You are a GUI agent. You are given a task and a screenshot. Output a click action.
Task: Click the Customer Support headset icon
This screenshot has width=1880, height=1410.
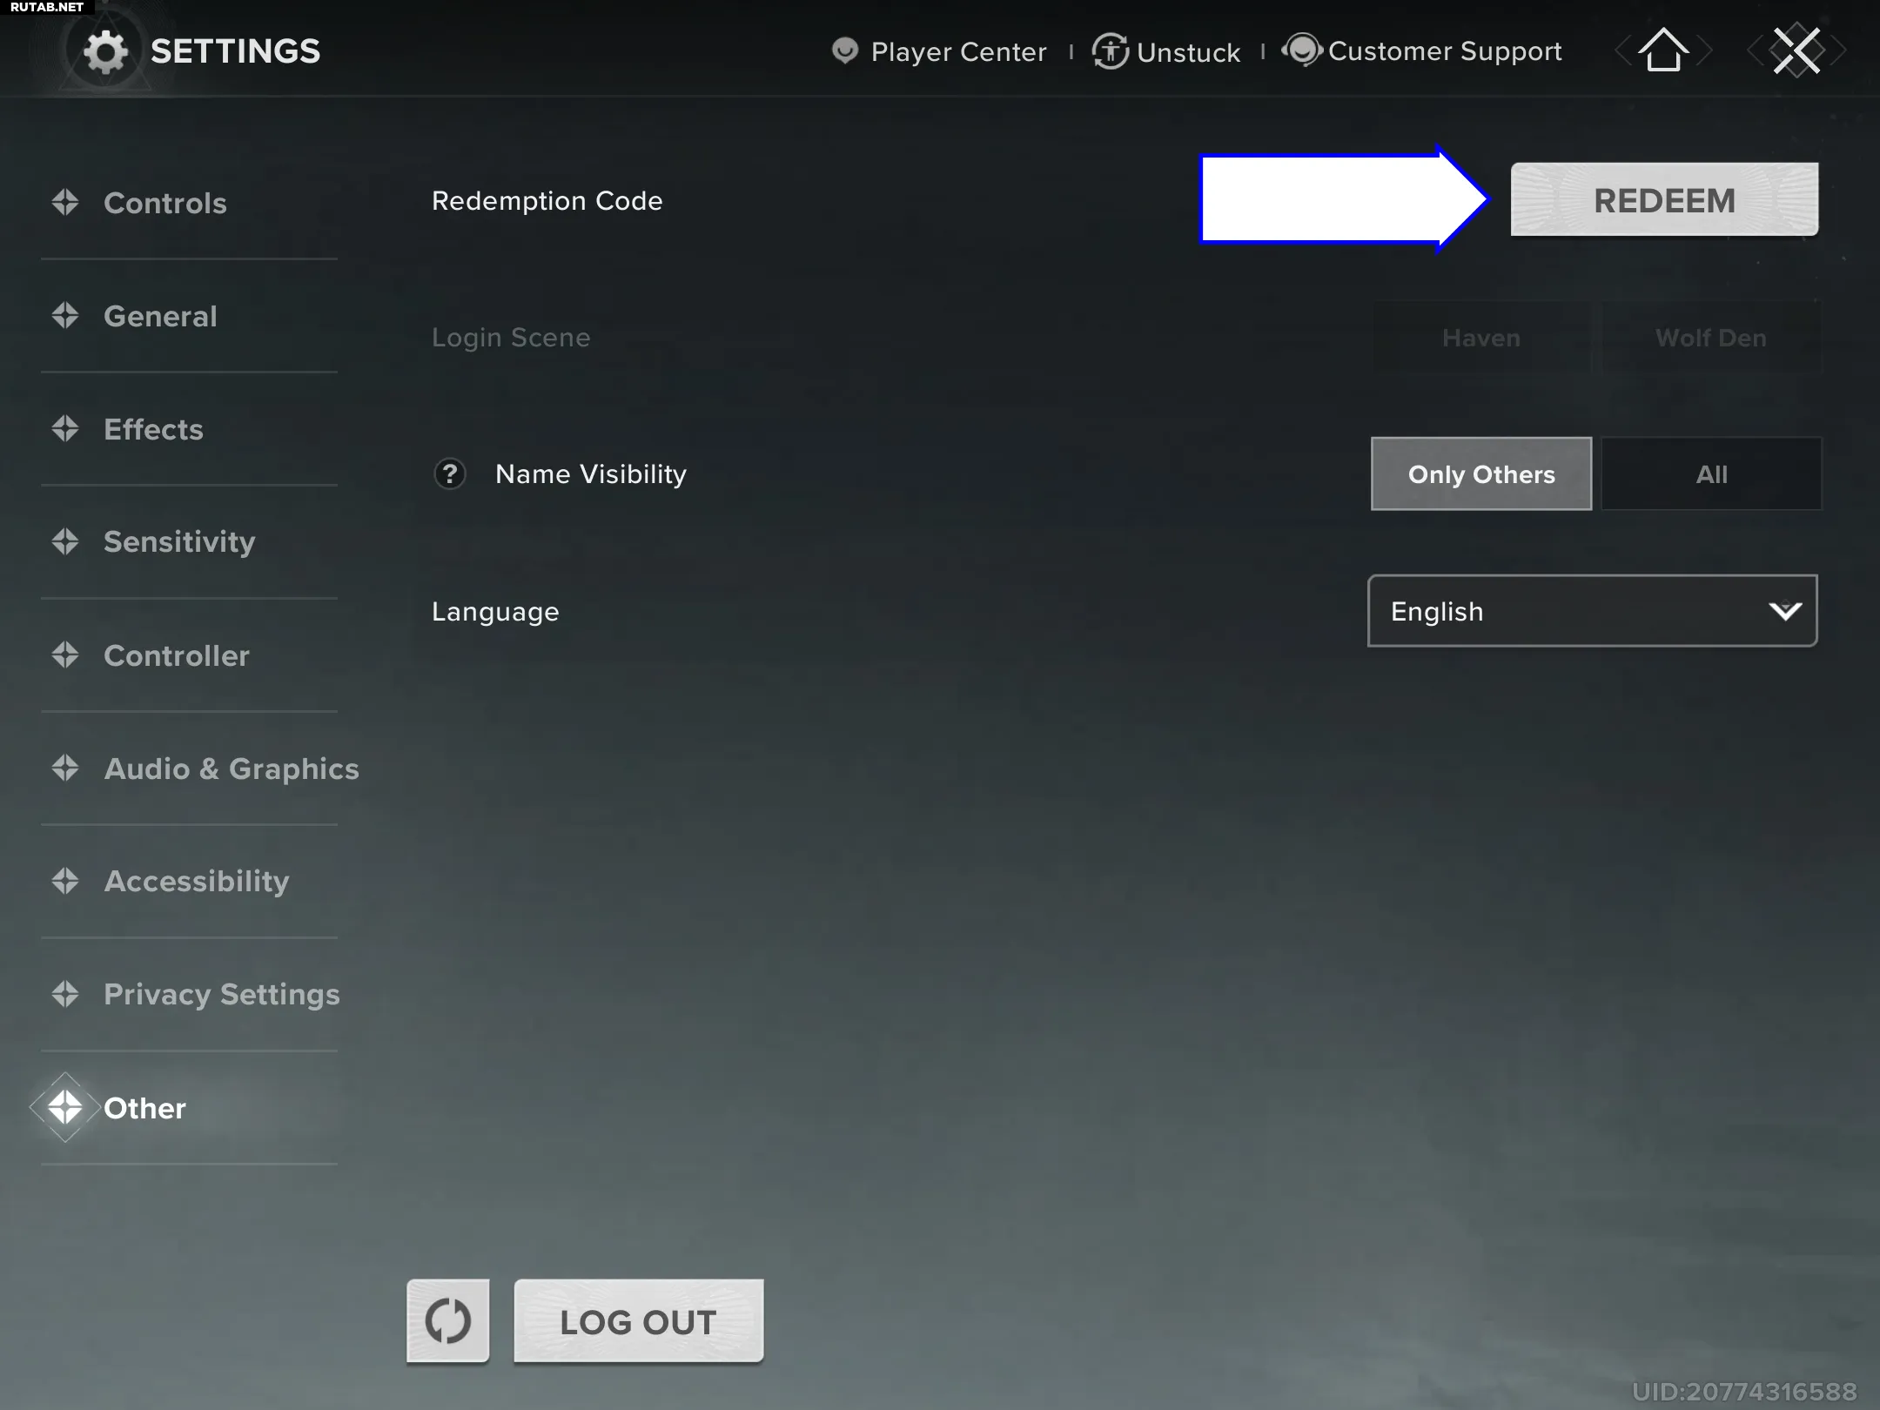tap(1302, 50)
